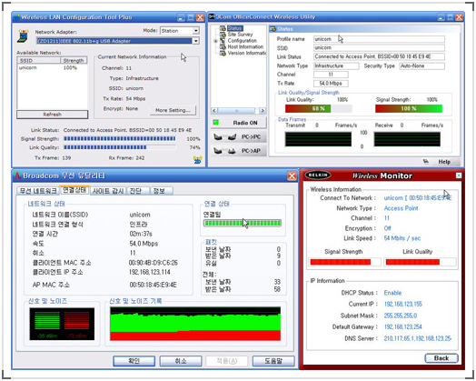Switch to the 사이트 감시 tab
Screen dimensions: 476x381
tap(108, 191)
